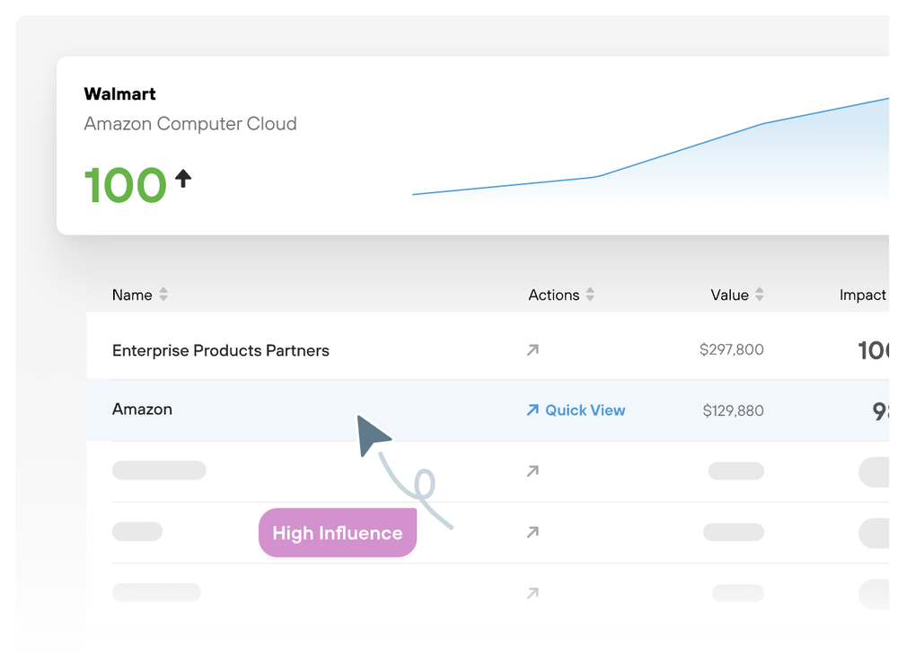Click the green 100 score
The image size is (898, 653).
[126, 185]
